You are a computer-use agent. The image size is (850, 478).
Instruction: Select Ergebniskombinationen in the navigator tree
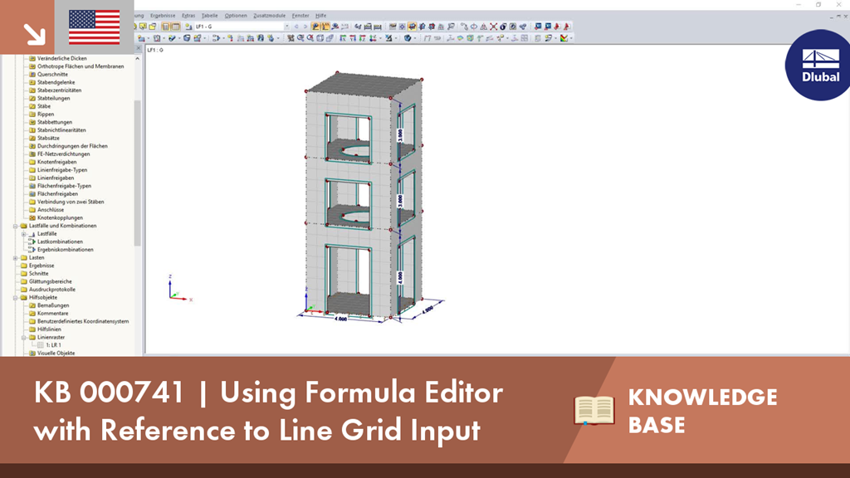click(x=65, y=250)
